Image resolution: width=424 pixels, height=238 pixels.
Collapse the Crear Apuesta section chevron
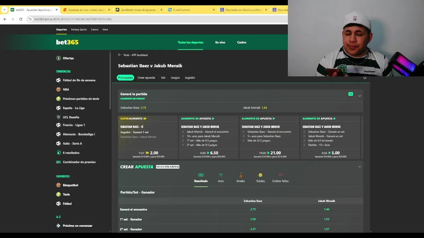tap(359, 167)
